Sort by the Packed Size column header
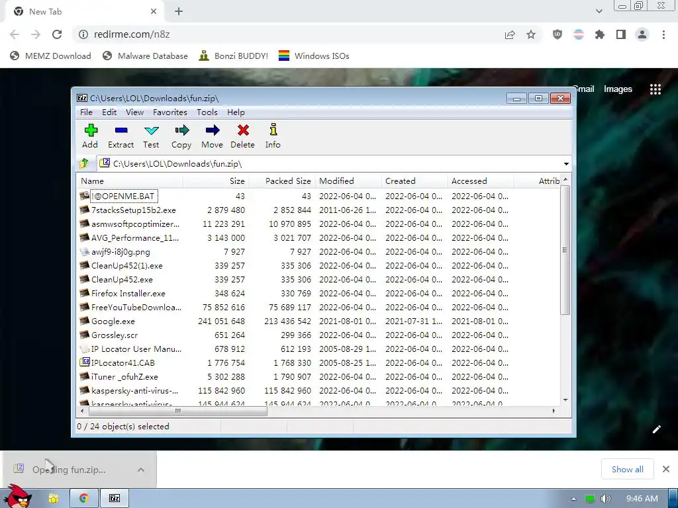This screenshot has height=508, width=678. click(x=282, y=181)
